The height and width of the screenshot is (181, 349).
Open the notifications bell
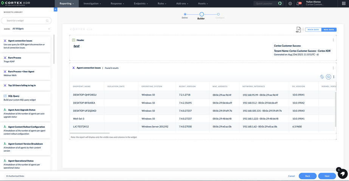tap(298, 3)
